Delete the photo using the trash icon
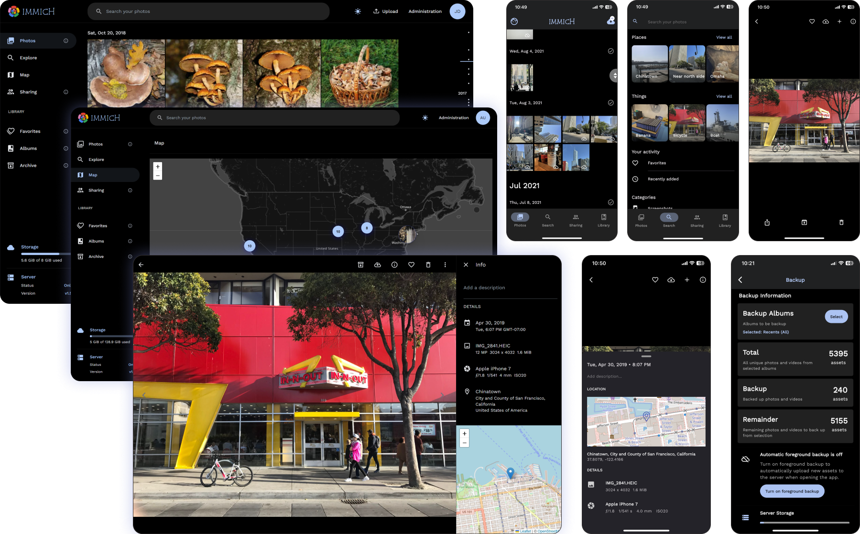The width and height of the screenshot is (860, 534). 428,265
